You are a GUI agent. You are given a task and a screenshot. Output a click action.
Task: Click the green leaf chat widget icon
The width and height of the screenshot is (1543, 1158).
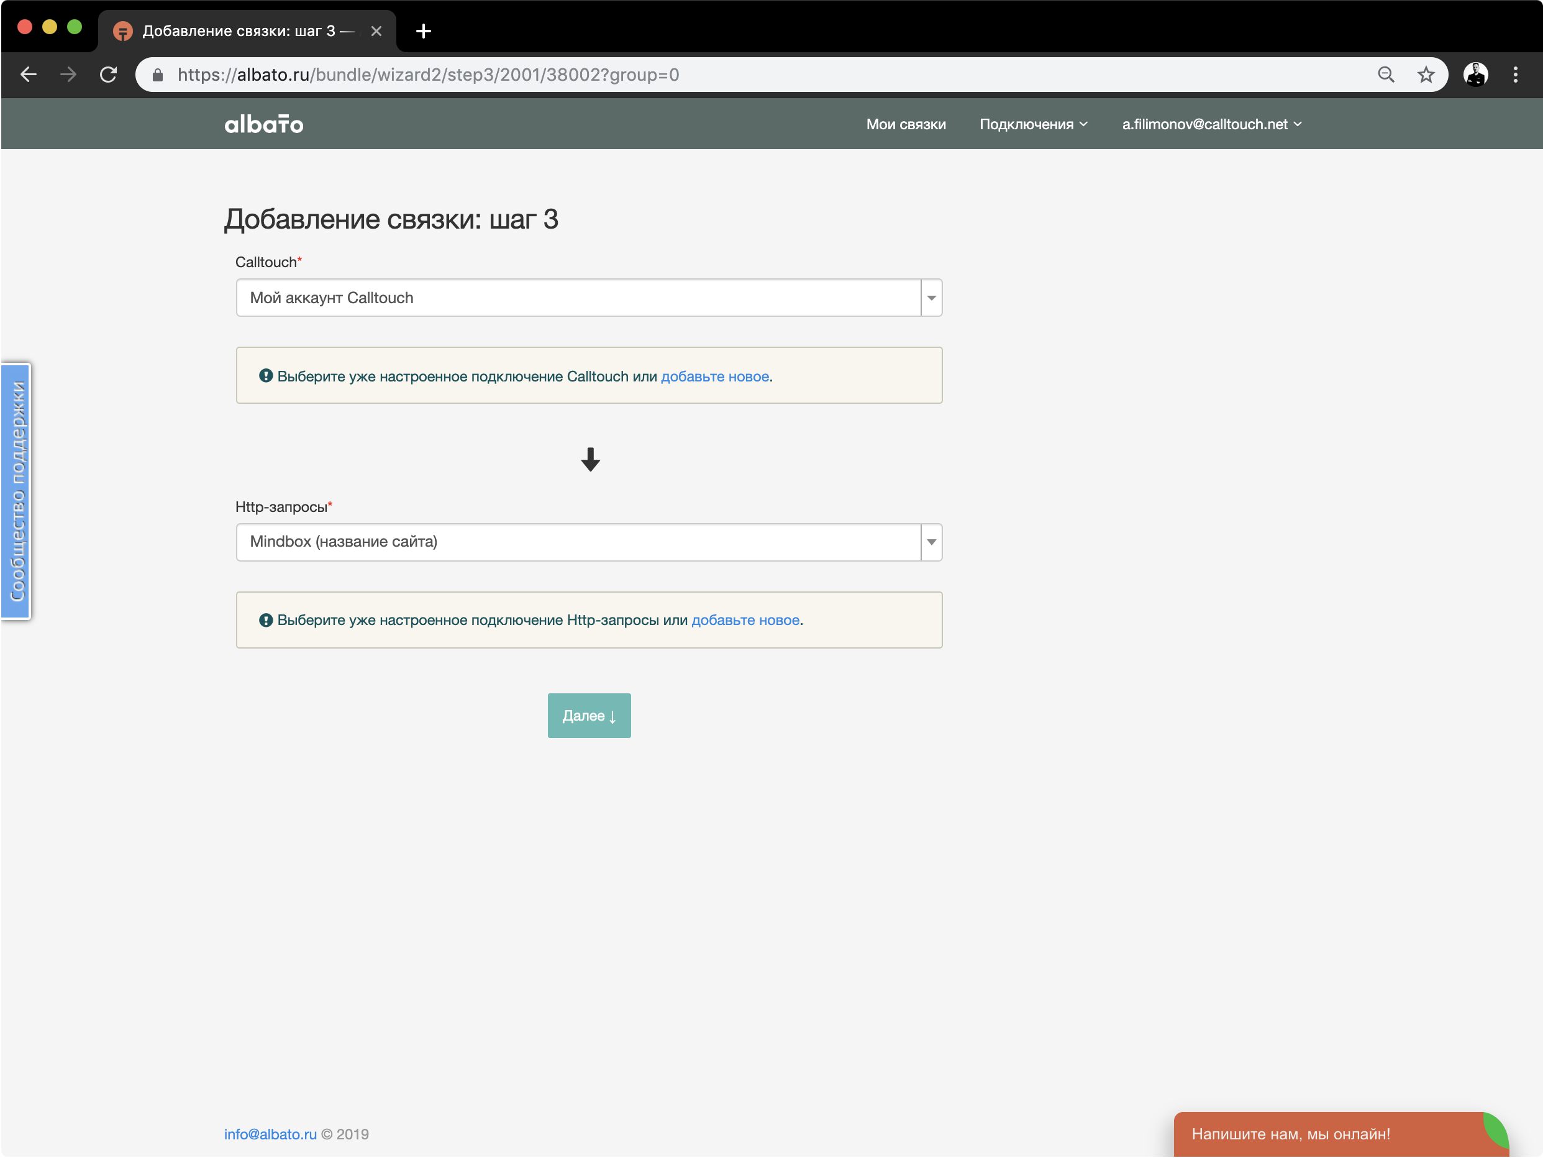(x=1495, y=1129)
